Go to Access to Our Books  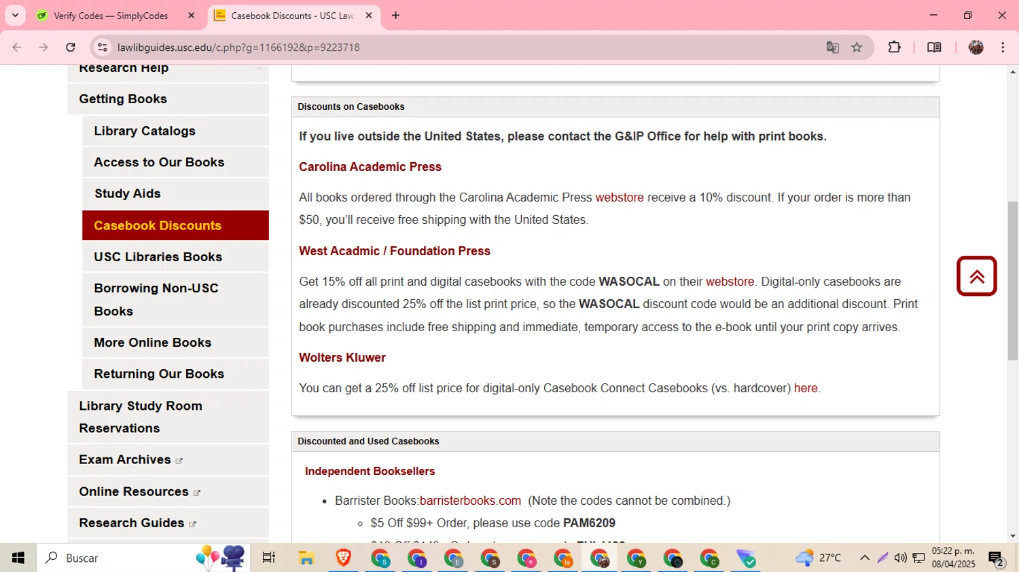[x=175, y=162]
